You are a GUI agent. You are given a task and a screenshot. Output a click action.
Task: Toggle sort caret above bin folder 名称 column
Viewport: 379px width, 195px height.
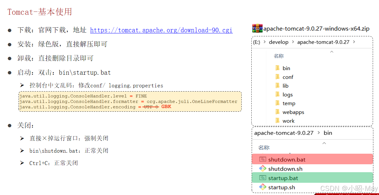[x=324, y=143]
